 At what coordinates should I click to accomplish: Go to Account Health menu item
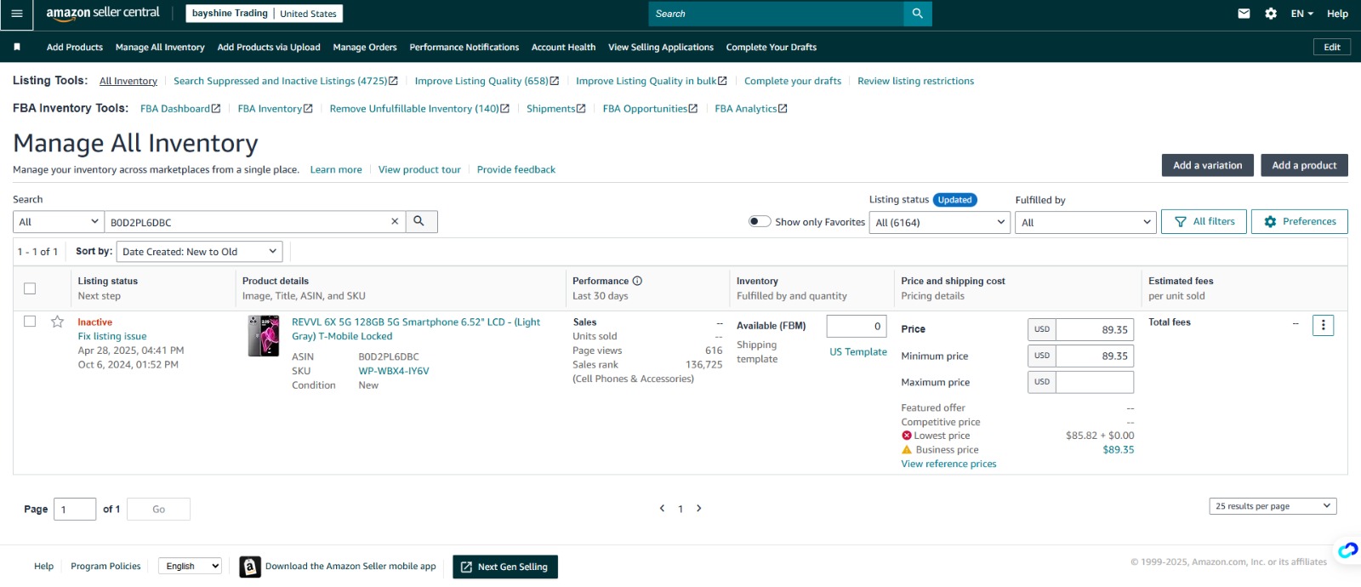click(563, 48)
